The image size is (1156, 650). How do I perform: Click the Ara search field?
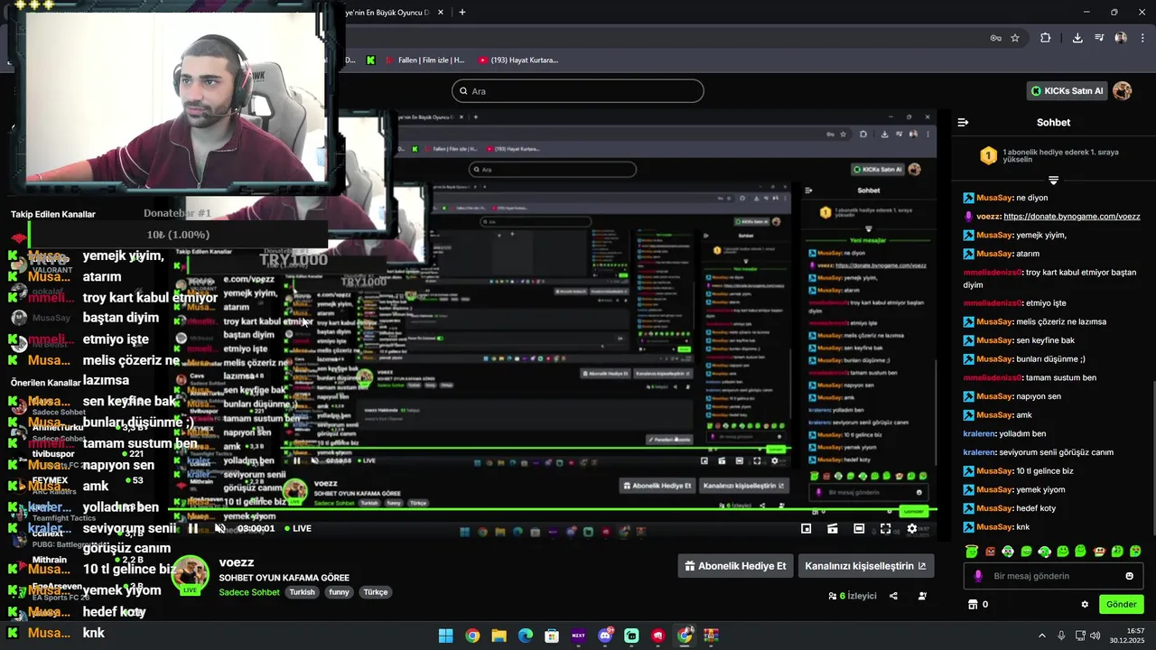[x=578, y=91]
